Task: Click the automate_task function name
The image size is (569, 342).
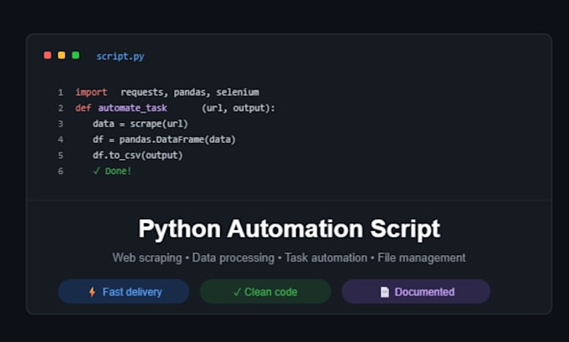Action: 132,108
